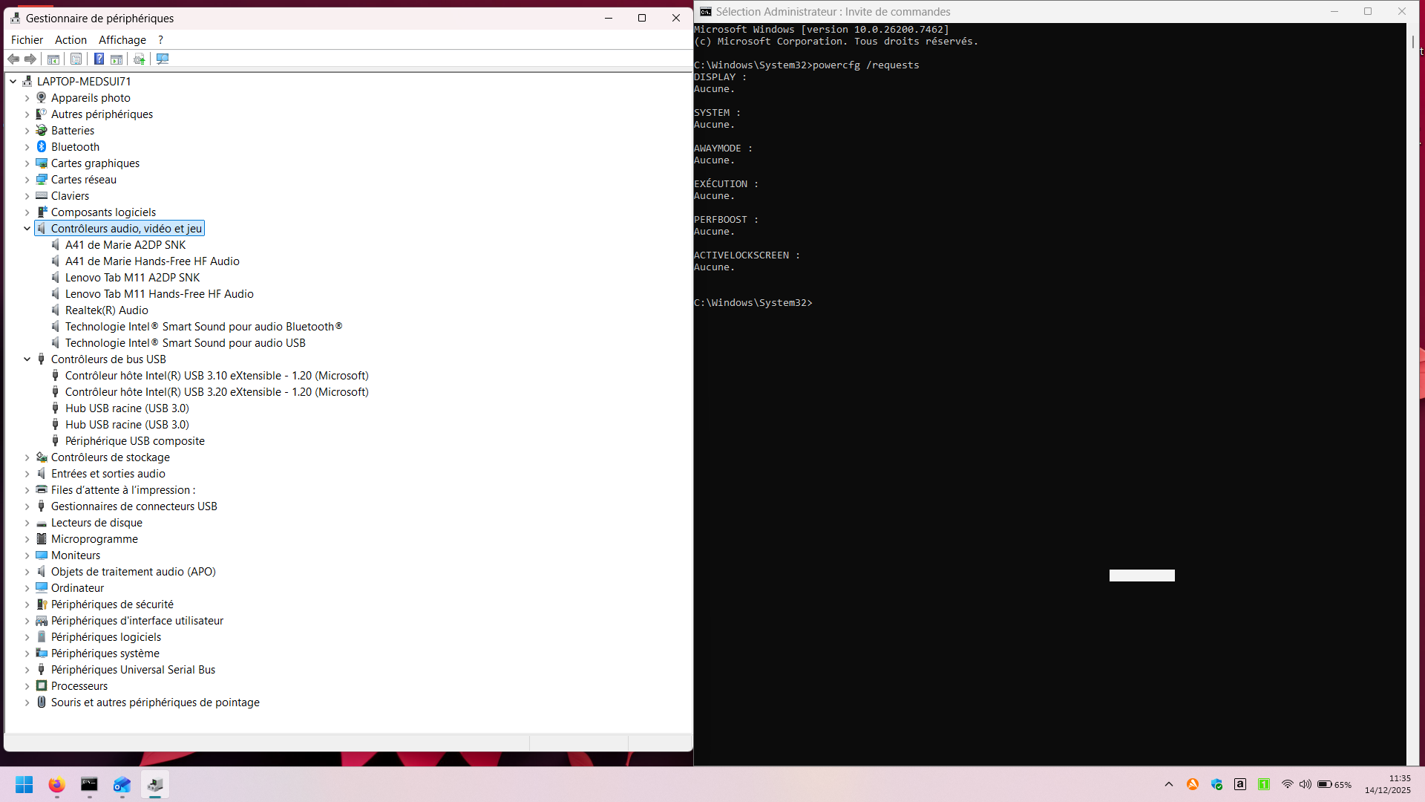
Task: Collapse the LAPTOP-MEDSUI71 root node
Action: (13, 82)
